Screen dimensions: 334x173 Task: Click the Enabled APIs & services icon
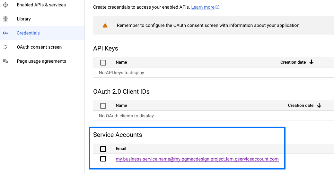coord(5,5)
